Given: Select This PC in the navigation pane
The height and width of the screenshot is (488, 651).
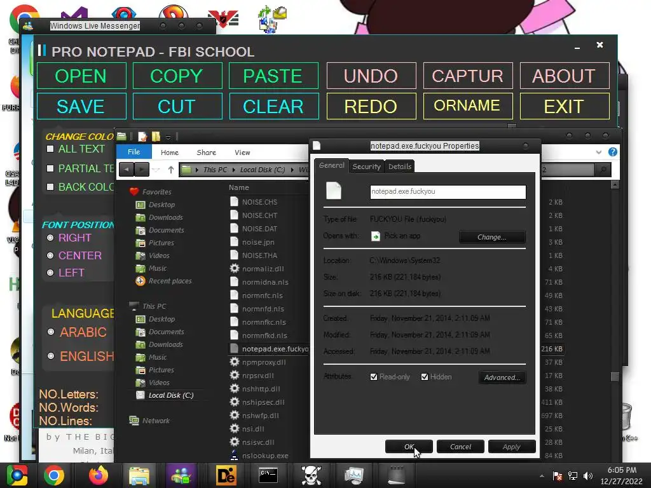Looking at the screenshot, I should (x=154, y=306).
